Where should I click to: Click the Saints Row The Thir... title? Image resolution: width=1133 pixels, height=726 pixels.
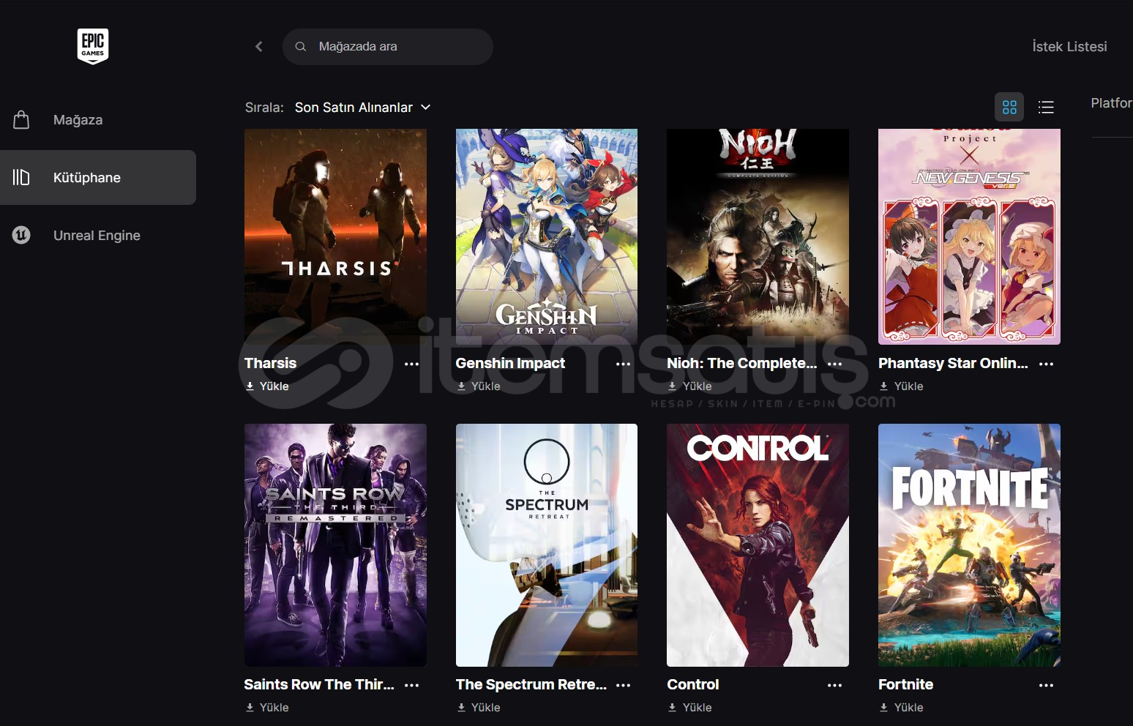click(319, 684)
